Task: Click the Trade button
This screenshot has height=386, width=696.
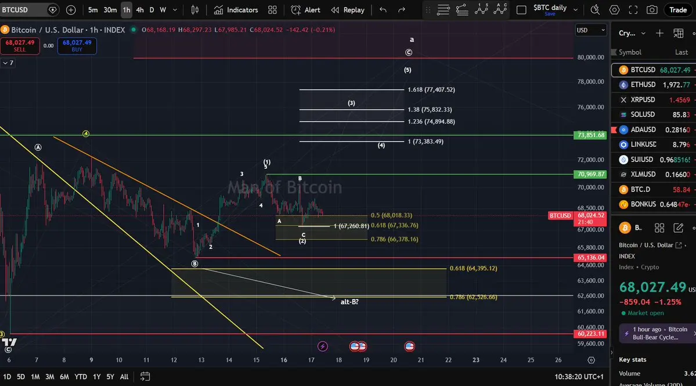Action: (x=678, y=10)
